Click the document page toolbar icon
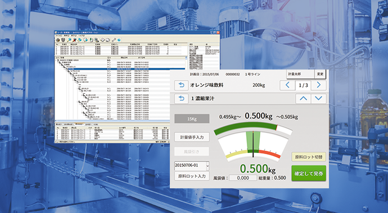The image size is (388, 213). pyautogui.click(x=85, y=40)
